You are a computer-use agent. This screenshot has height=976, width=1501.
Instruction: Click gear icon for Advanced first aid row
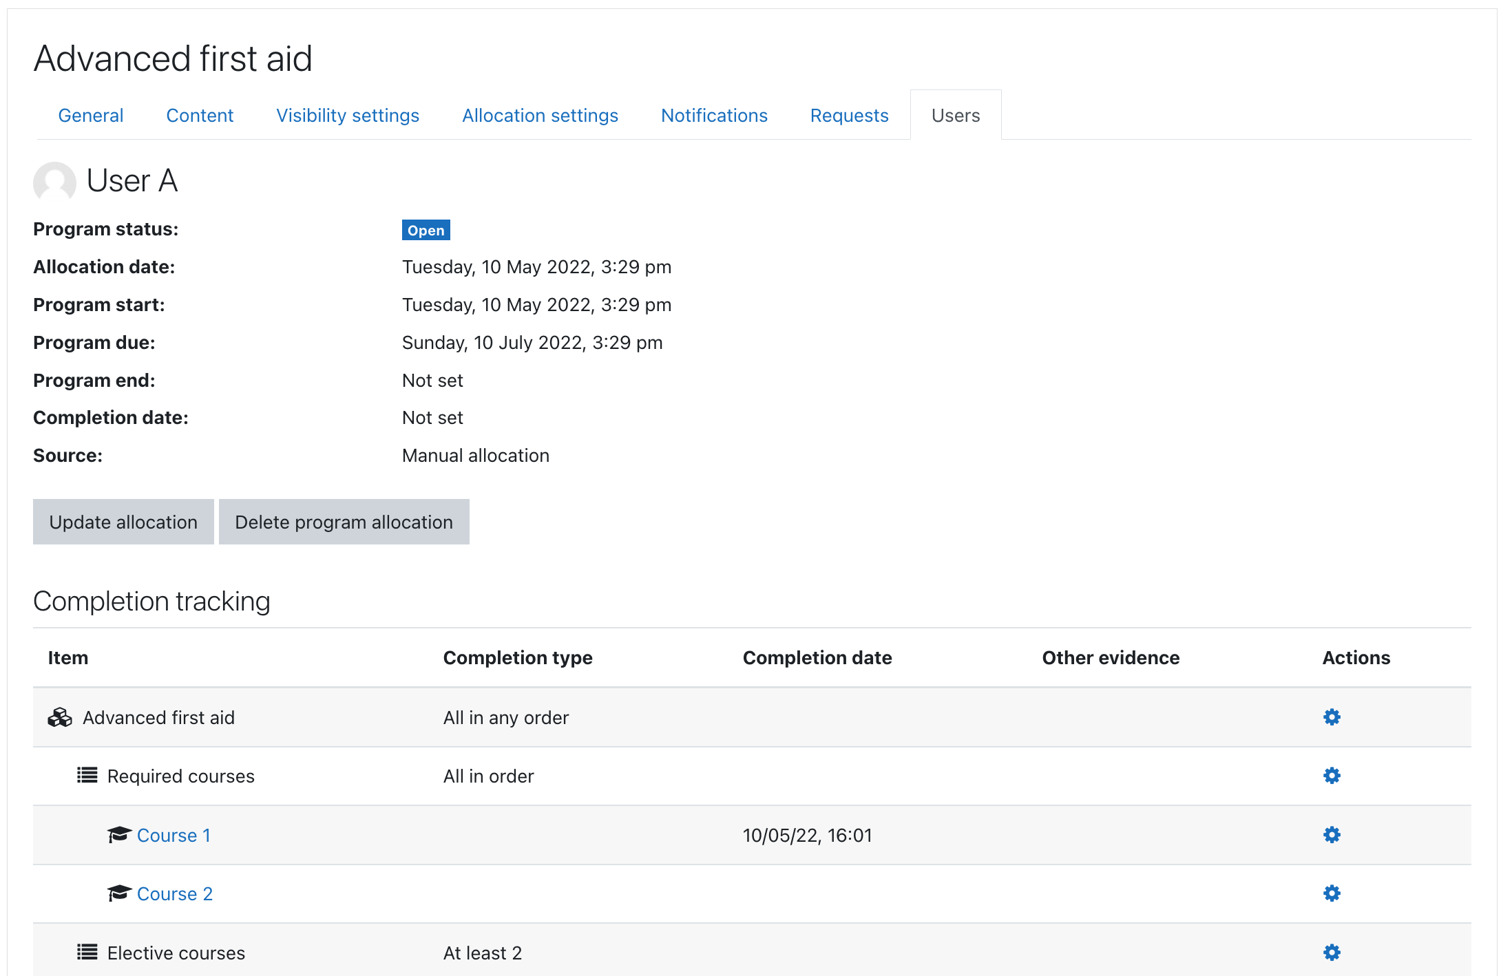[1332, 717]
